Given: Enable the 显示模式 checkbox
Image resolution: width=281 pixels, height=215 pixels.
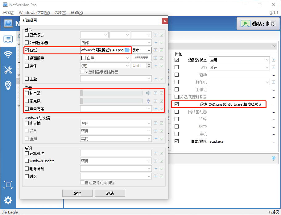Looking at the screenshot, I should pyautogui.click(x=27, y=35).
